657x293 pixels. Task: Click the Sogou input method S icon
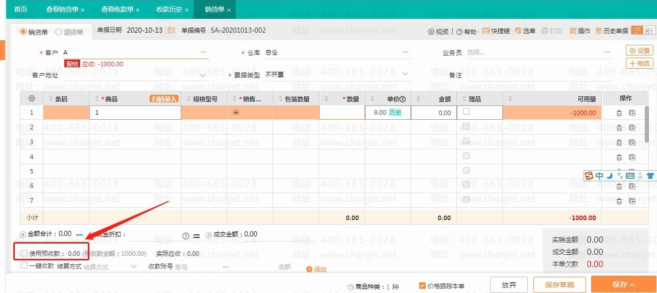coord(589,176)
